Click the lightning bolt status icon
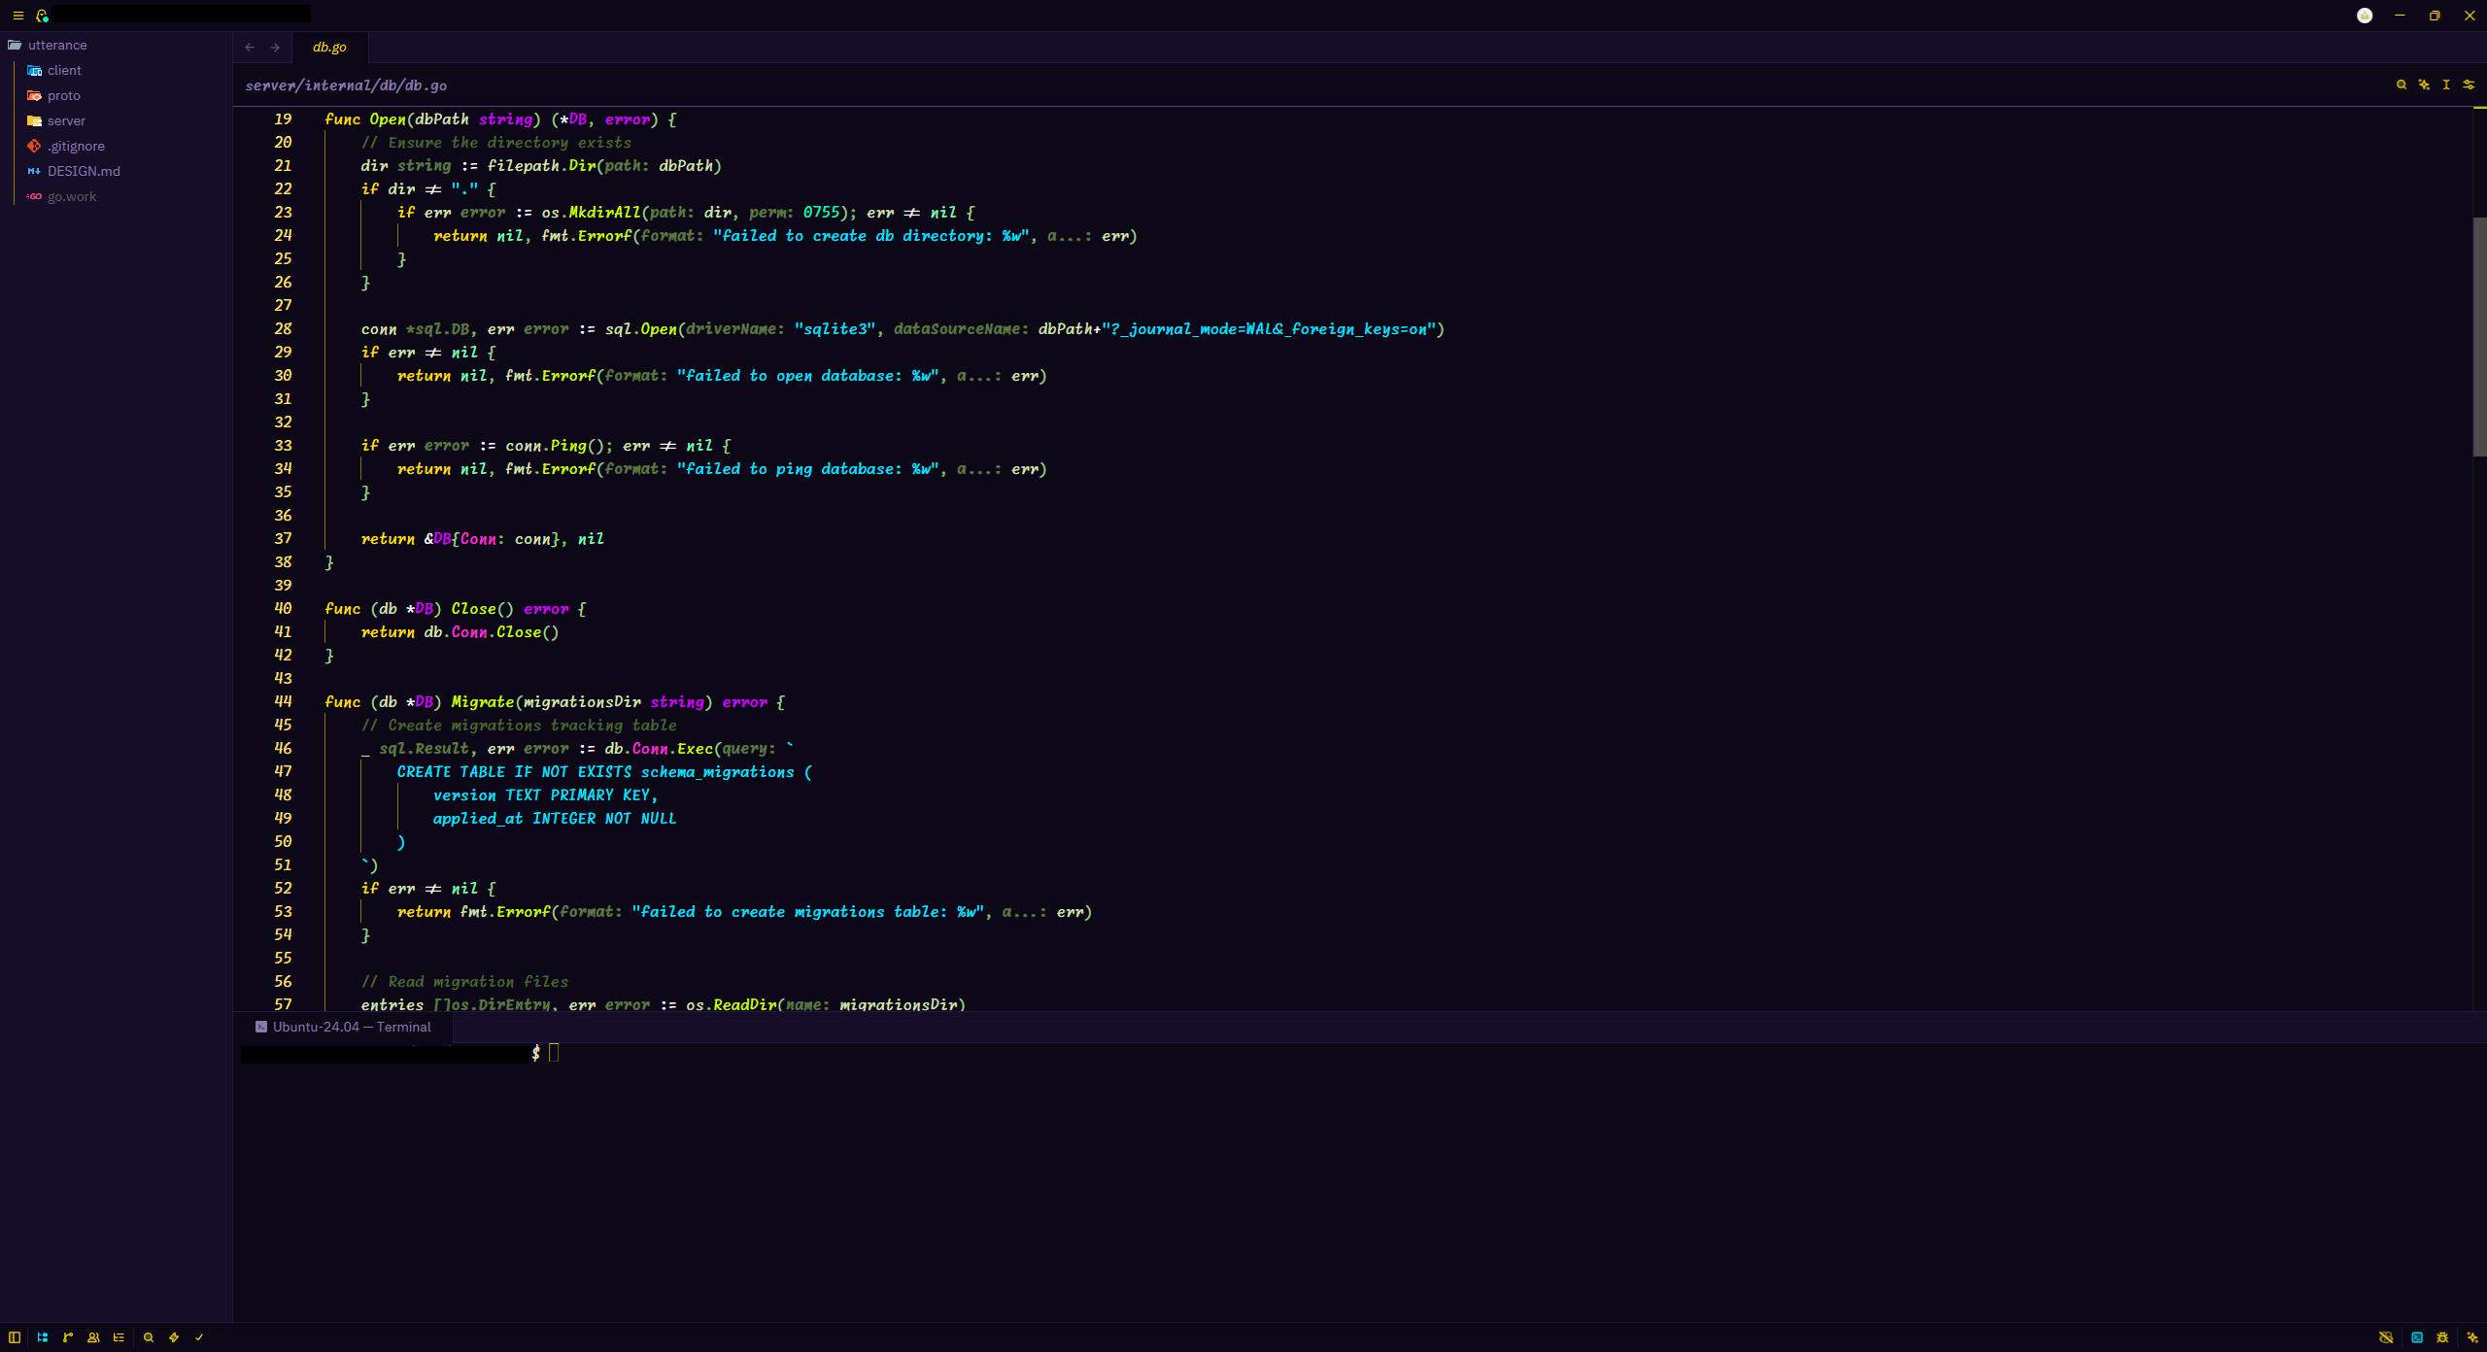2487x1352 pixels. point(174,1337)
